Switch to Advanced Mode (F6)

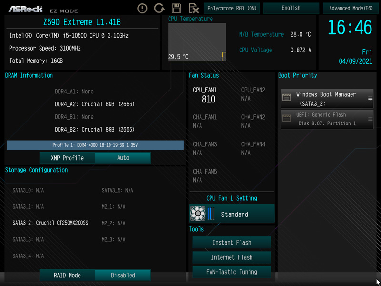tap(351, 8)
